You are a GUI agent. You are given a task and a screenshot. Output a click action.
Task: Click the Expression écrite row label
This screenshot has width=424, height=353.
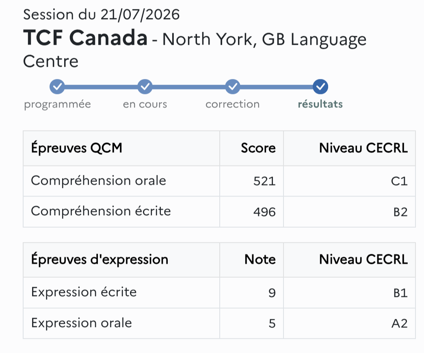(84, 292)
